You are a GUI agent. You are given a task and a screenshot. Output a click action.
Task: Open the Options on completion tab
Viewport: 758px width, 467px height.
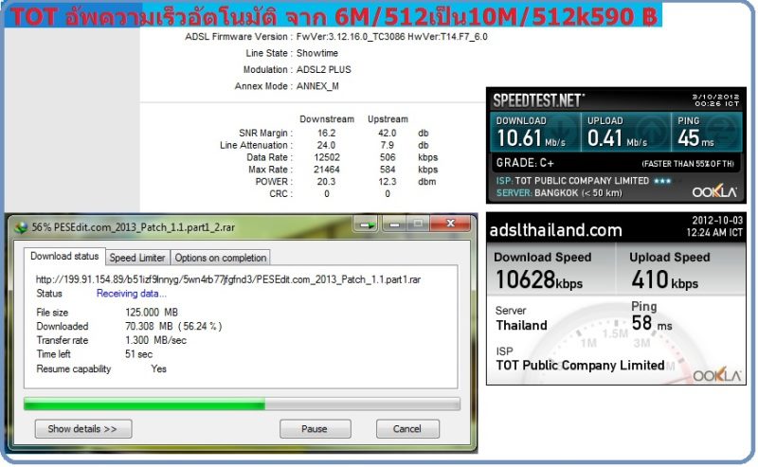(220, 258)
